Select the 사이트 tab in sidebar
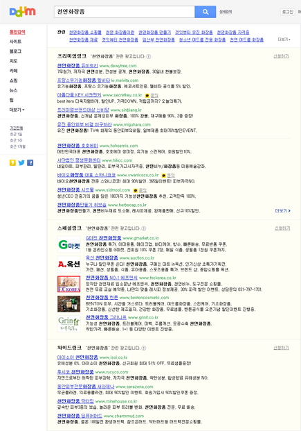Screen dimensions: 301x431 [15, 42]
